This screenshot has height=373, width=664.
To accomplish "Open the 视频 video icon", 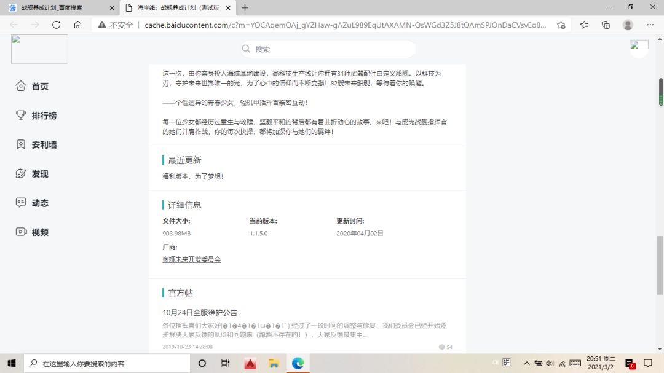I will tap(21, 232).
